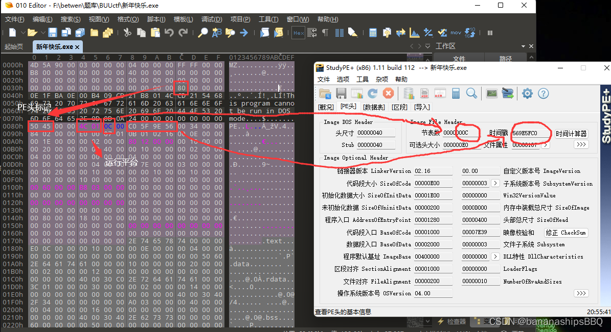Viewport: 611px width, 332px height.
Task: Open 杂项 menu in StudyPE+
Action: click(382, 80)
